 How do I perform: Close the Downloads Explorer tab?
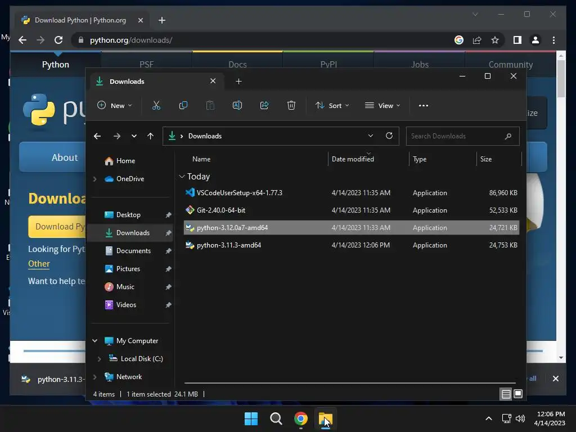click(213, 81)
